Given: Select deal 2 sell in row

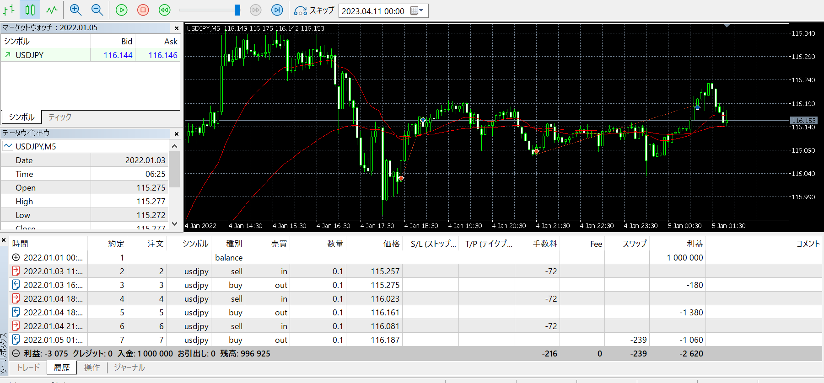Looking at the screenshot, I should (x=416, y=271).
